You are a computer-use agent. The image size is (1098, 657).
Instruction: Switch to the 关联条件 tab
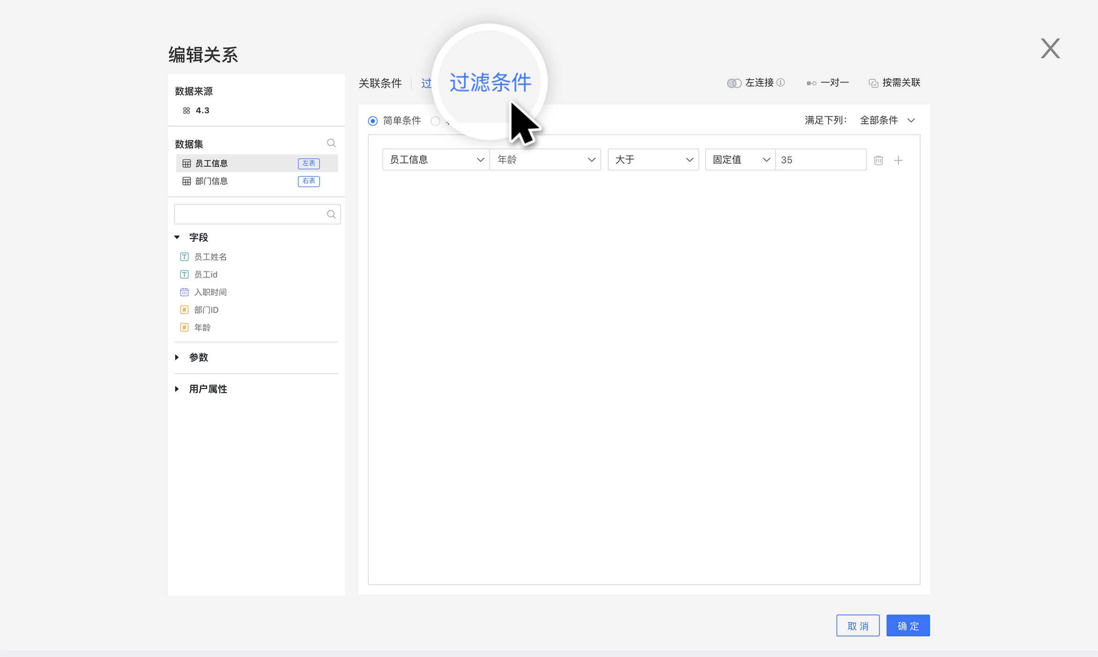[x=380, y=83]
